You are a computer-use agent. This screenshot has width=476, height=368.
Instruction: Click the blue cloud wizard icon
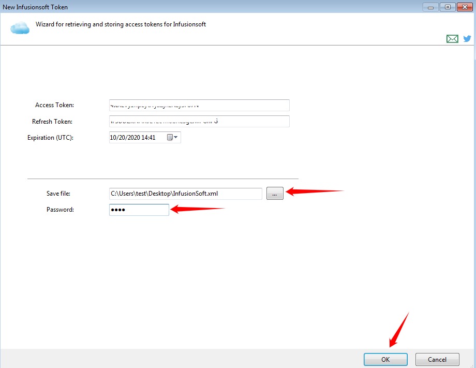(20, 28)
